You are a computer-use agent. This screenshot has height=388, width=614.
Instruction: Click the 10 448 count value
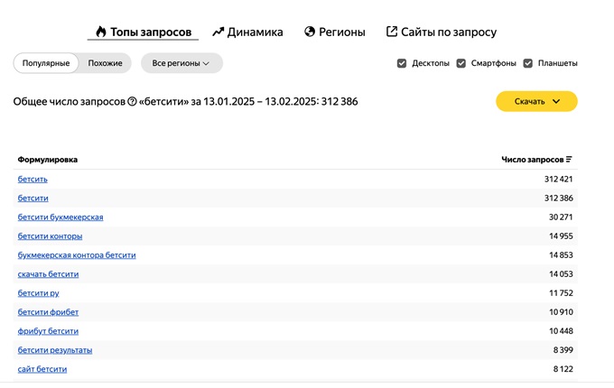(x=561, y=331)
